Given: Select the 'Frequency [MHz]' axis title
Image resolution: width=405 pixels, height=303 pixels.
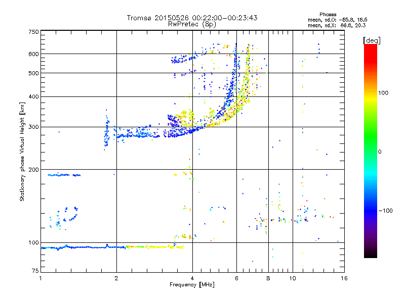Looking at the screenshot, I should click(192, 285).
